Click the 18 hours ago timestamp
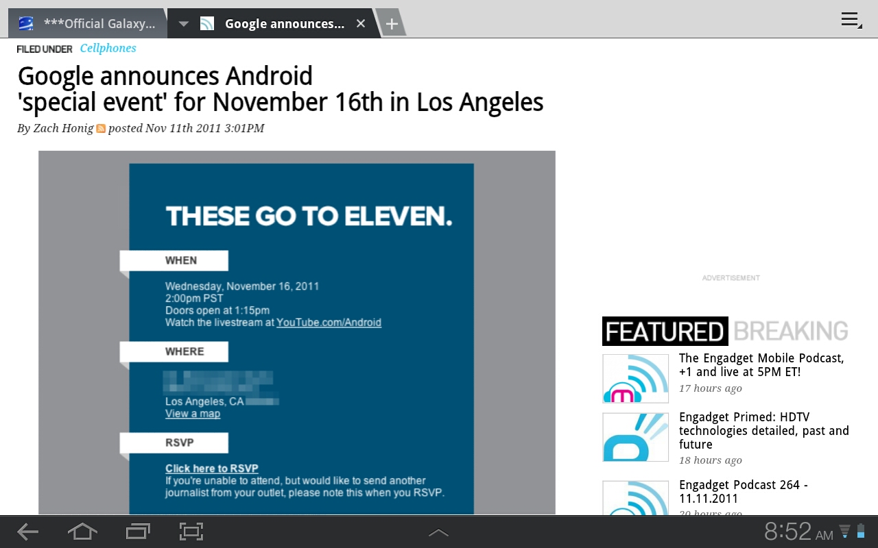This screenshot has height=548, width=878. 711,460
